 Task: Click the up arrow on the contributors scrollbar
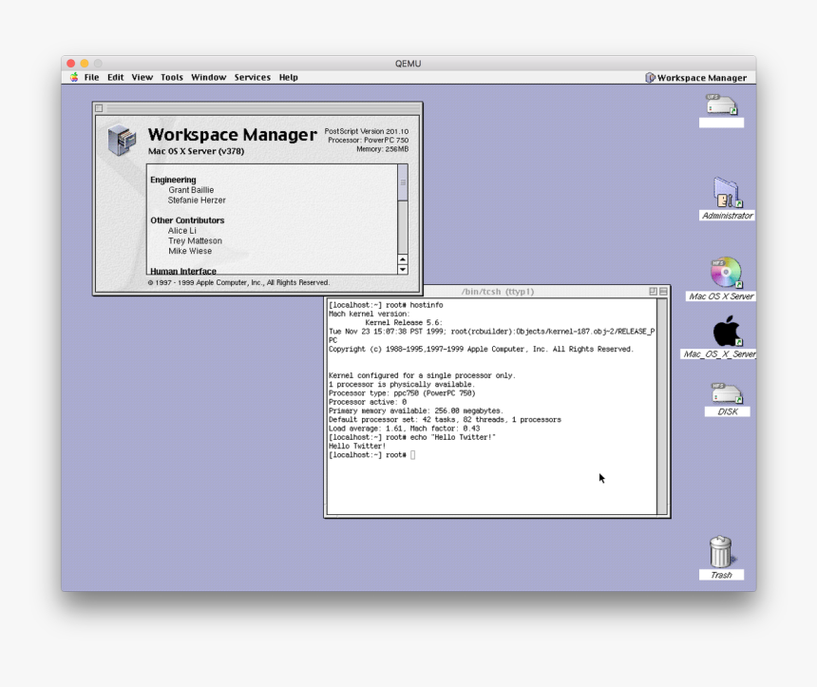[x=402, y=258]
